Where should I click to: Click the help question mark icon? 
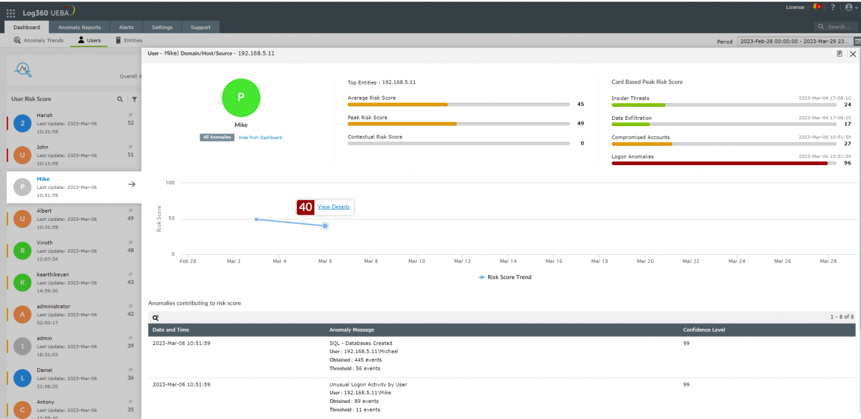click(832, 7)
